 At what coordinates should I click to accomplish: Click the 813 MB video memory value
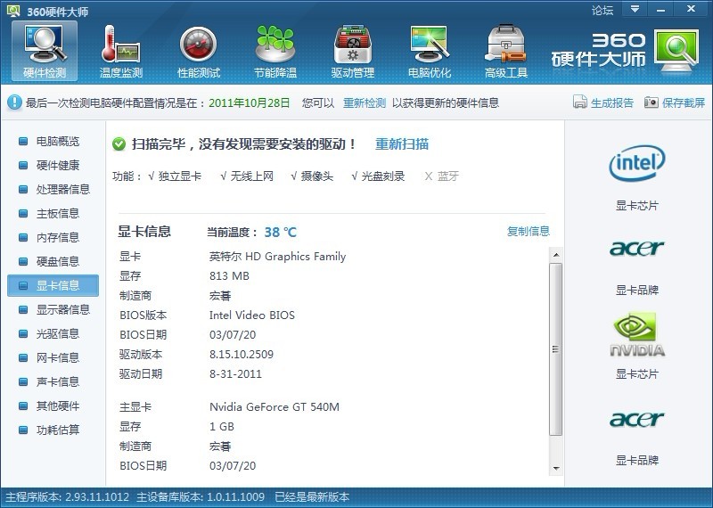click(x=229, y=276)
